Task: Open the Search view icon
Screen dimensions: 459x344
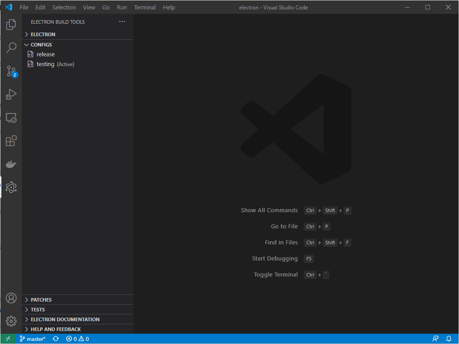Action: [11, 48]
